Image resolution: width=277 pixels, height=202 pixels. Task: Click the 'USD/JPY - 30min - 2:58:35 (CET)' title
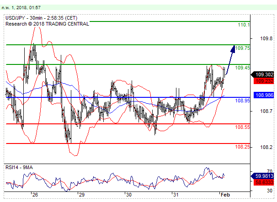point(41,18)
